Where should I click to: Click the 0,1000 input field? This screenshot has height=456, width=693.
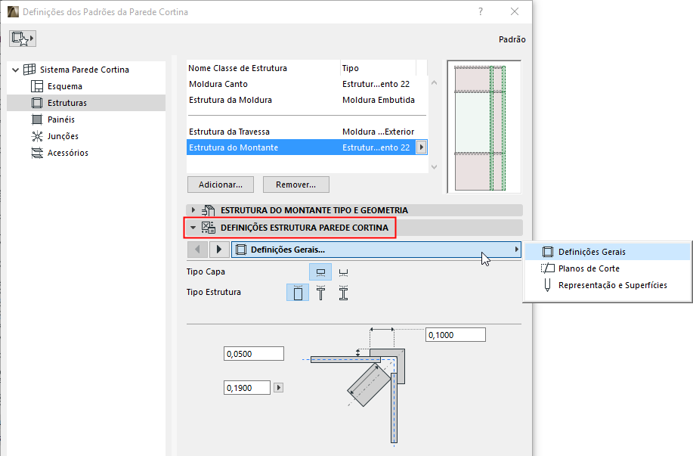[x=454, y=334]
